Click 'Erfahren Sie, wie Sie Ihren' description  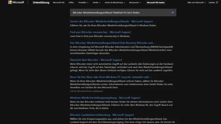113,26
